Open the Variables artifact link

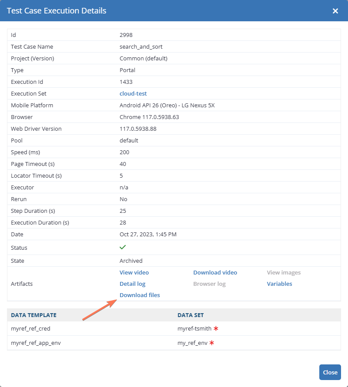tap(279, 284)
